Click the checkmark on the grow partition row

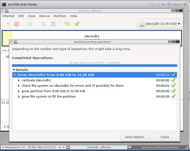(x=173, y=91)
